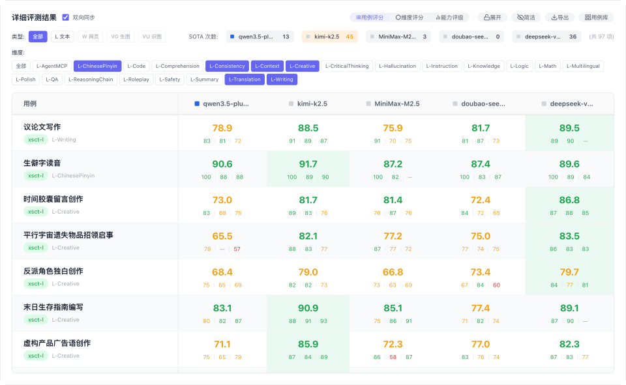
Task: Click the deepseek SOTA count chip
Action: click(x=546, y=37)
